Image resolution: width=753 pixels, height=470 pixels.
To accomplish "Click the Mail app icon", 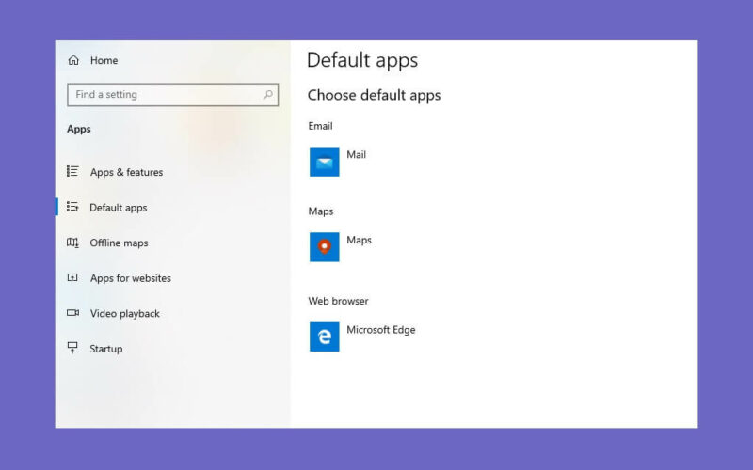I will tap(324, 162).
